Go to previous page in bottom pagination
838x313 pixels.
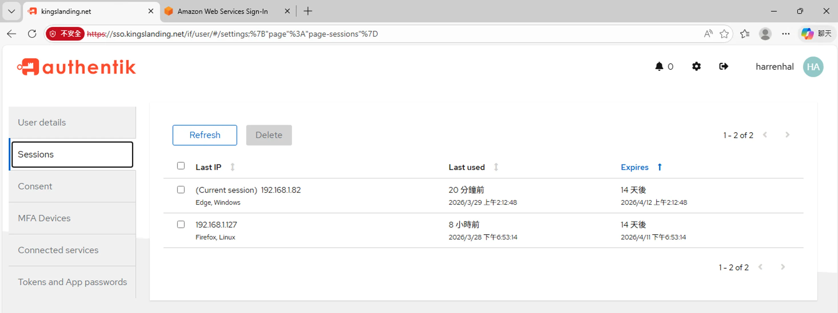click(761, 267)
